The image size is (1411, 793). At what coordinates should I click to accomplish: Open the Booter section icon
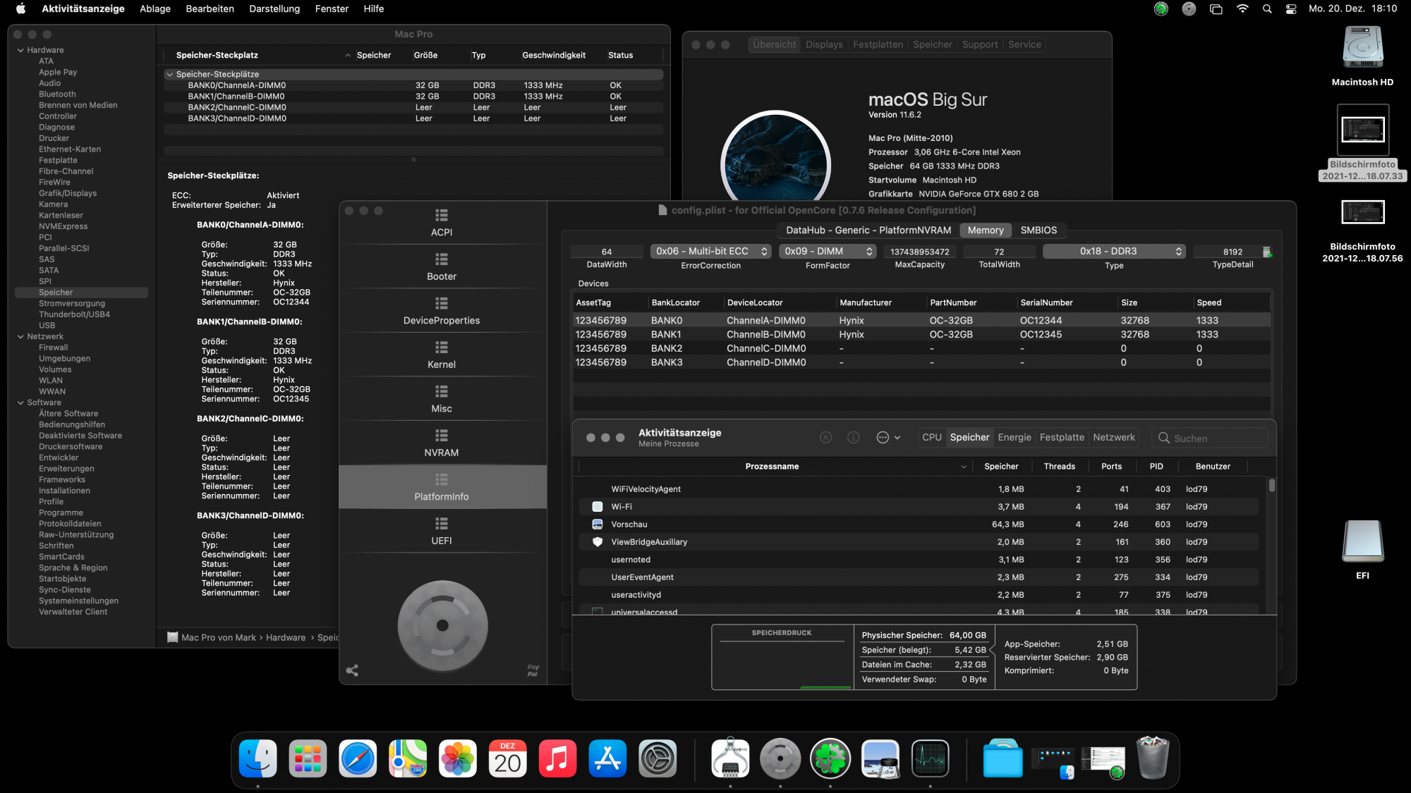point(442,259)
